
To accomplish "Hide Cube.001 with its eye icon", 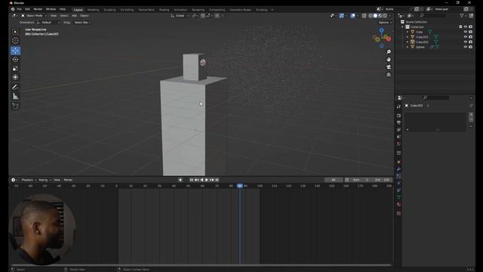I will click(x=466, y=37).
